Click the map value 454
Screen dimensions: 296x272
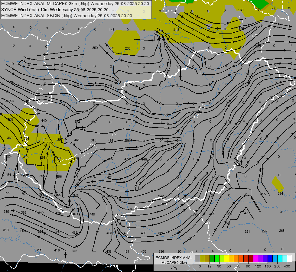(x=8, y=175)
